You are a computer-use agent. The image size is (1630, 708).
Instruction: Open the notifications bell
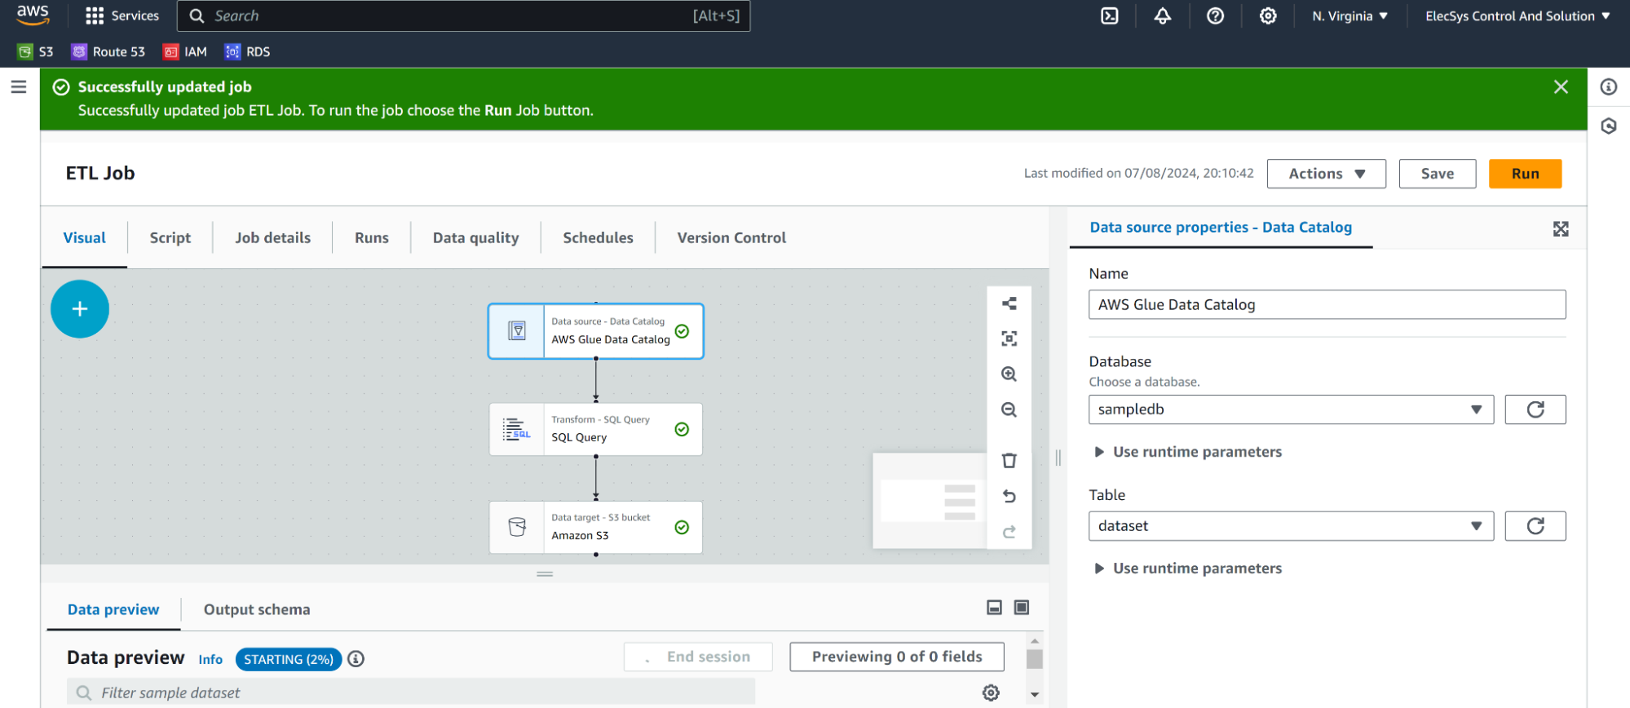tap(1163, 15)
